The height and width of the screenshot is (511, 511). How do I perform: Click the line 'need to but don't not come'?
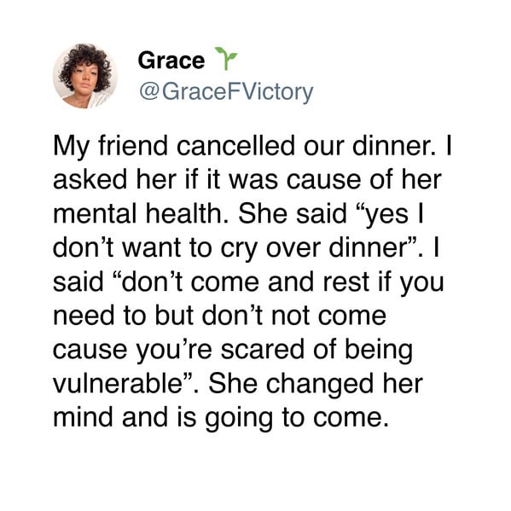point(219,316)
